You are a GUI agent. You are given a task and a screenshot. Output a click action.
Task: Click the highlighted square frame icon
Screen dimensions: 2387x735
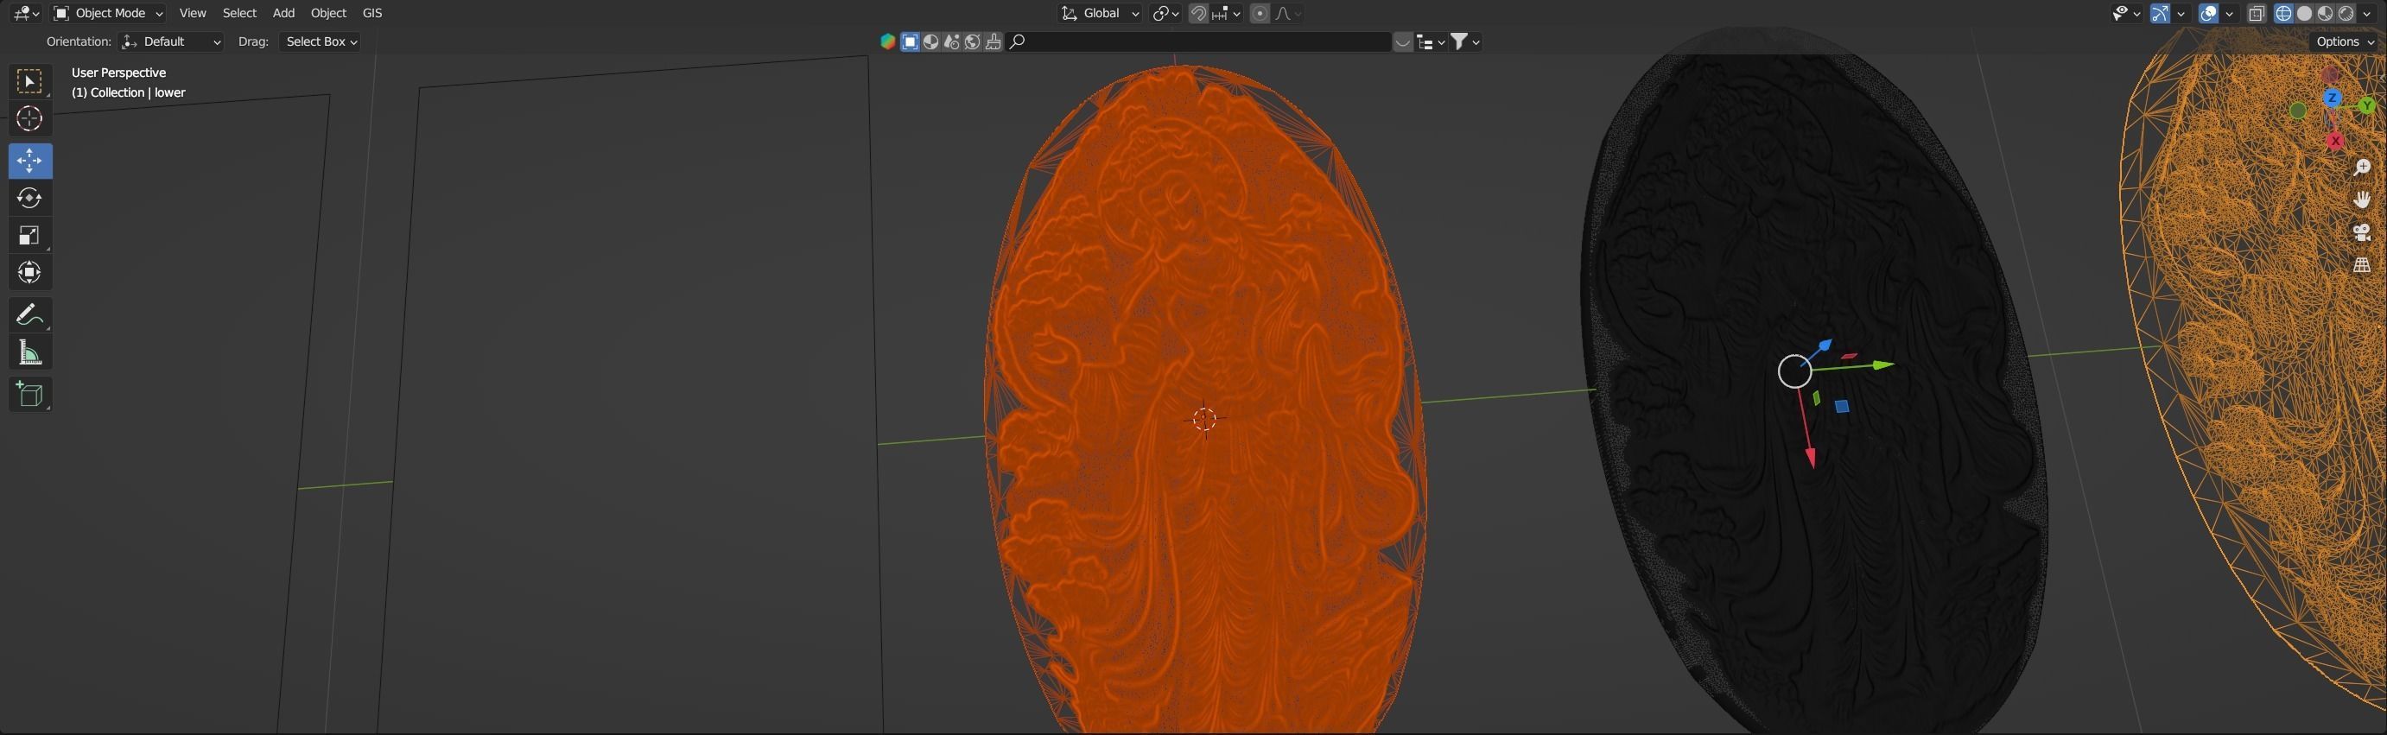910,41
